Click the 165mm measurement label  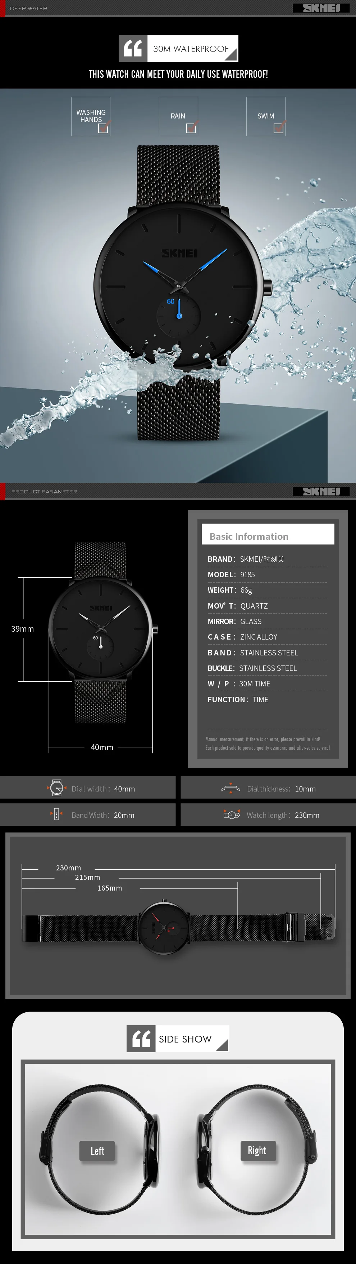pyautogui.click(x=110, y=888)
